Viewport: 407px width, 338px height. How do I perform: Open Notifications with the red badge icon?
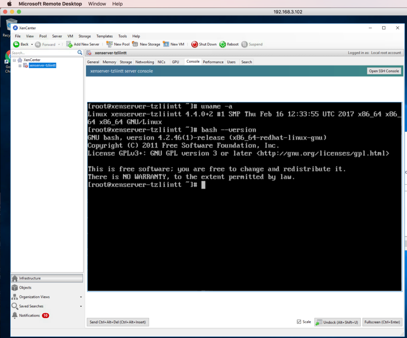click(x=44, y=315)
